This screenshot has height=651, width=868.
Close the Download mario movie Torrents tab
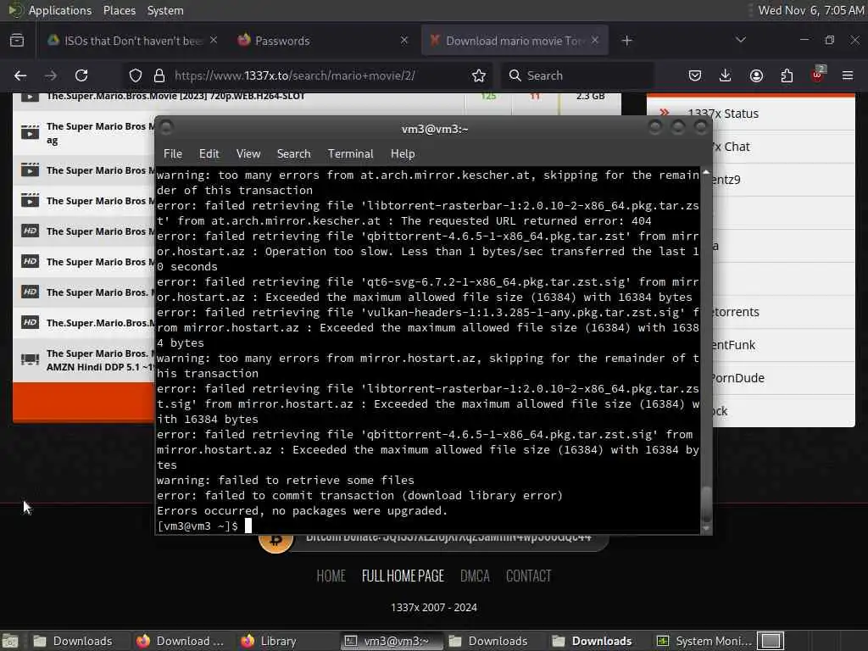pyautogui.click(x=595, y=41)
